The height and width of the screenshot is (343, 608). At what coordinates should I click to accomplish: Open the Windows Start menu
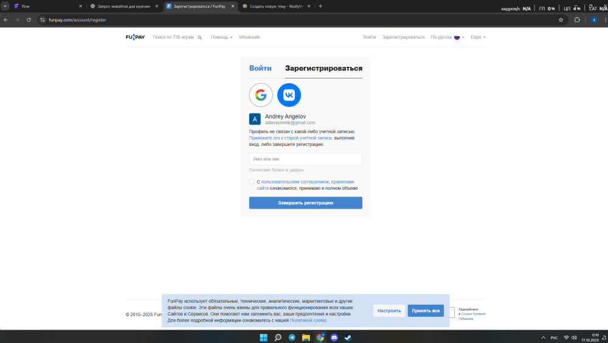click(264, 338)
